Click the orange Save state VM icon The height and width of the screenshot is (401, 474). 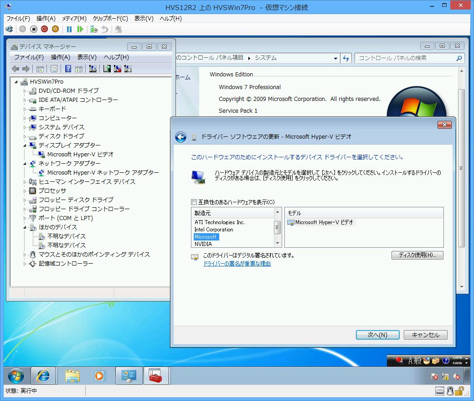point(55,29)
